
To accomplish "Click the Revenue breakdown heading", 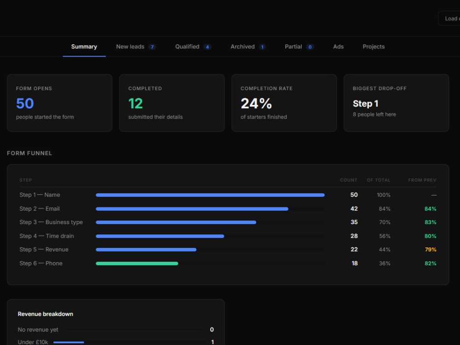I will pyautogui.click(x=46, y=314).
